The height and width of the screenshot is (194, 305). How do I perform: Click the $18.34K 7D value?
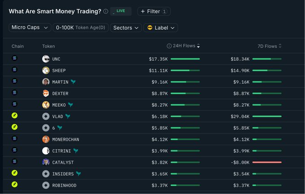tap(240, 59)
